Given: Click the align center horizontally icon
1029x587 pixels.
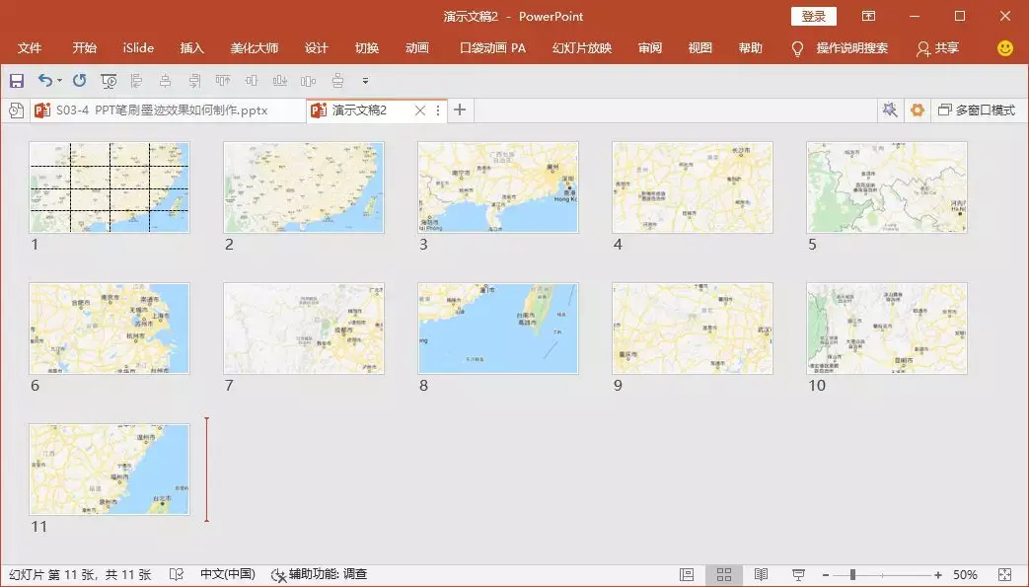Looking at the screenshot, I should (x=166, y=81).
